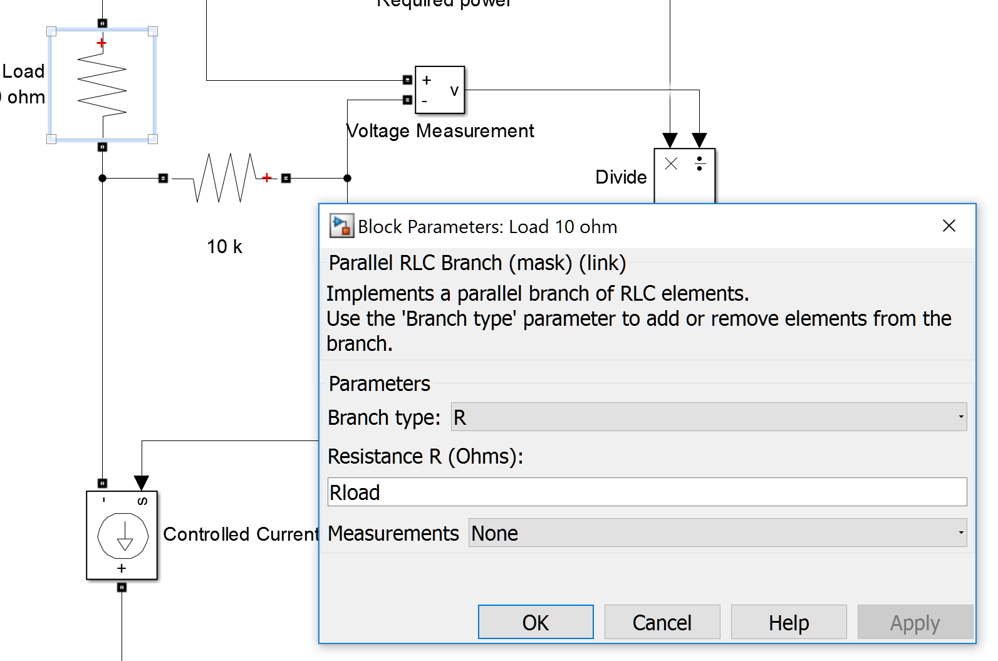The width and height of the screenshot is (998, 661).
Task: Click the Voltage Measurement block
Action: [440, 90]
